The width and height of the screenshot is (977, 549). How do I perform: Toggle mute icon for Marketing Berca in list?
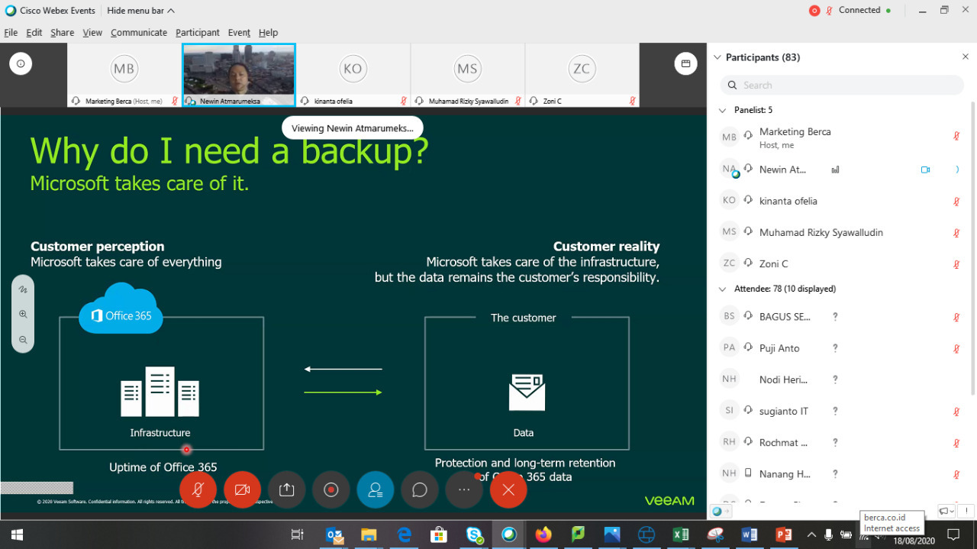tap(956, 137)
